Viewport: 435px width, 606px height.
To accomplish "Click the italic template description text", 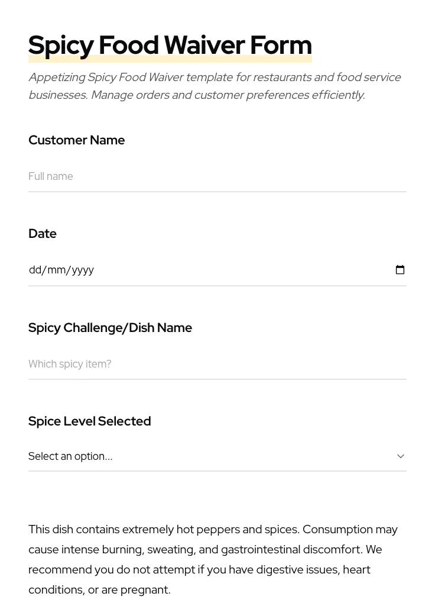I will click(x=215, y=86).
